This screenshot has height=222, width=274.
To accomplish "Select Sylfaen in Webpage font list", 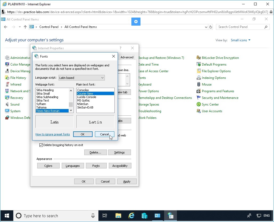I will [x=52, y=104].
